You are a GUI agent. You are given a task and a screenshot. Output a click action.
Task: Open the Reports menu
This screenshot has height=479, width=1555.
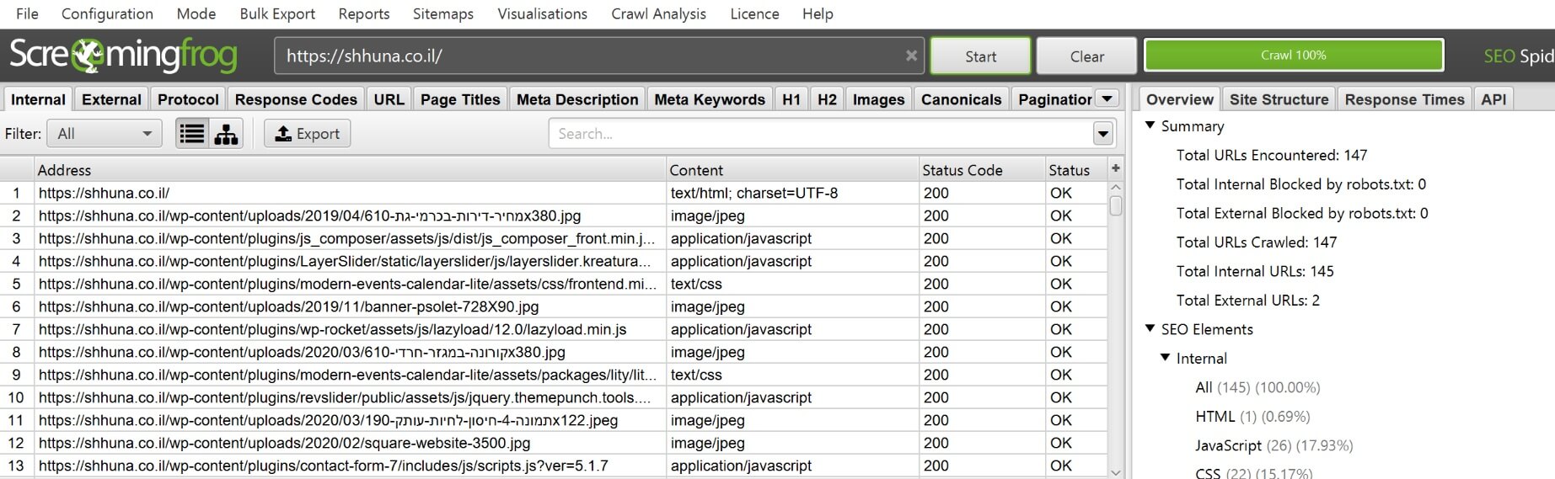pyautogui.click(x=364, y=13)
